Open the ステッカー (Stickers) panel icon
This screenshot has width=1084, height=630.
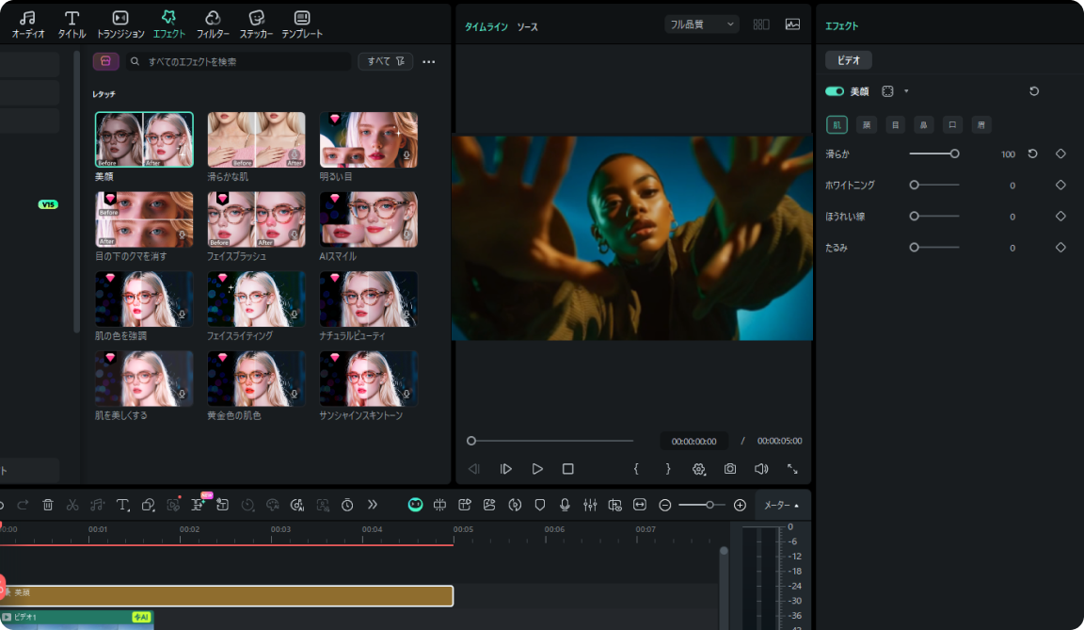tap(256, 24)
